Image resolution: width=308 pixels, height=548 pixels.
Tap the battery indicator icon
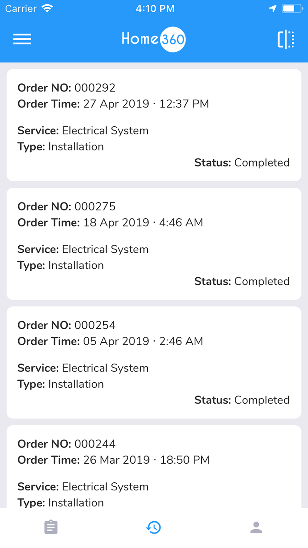pos(292,9)
